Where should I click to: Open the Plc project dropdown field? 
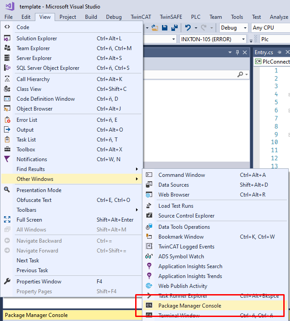coord(275,39)
